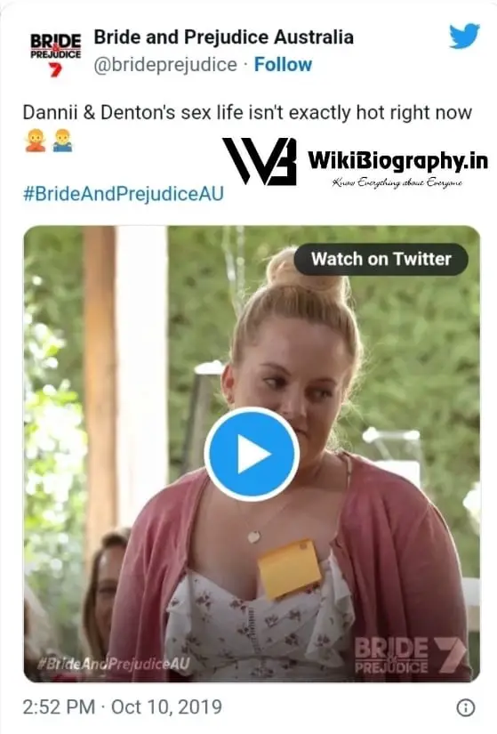Click the @brideprejudice handle
This screenshot has width=497, height=734.
coord(165,65)
